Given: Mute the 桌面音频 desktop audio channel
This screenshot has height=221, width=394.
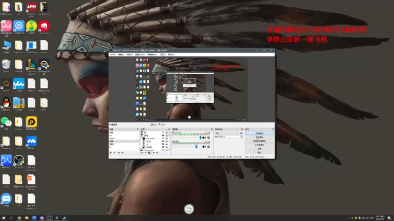Looking at the screenshot, I should (204, 146).
